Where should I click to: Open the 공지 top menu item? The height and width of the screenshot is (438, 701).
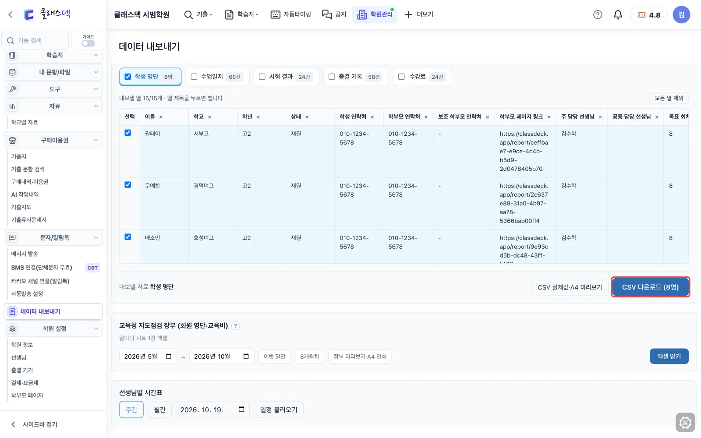334,14
